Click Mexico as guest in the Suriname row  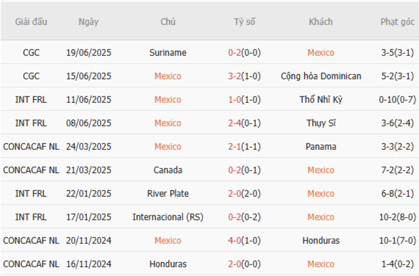(x=320, y=53)
